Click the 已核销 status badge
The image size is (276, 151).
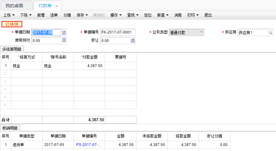pyautogui.click(x=12, y=24)
